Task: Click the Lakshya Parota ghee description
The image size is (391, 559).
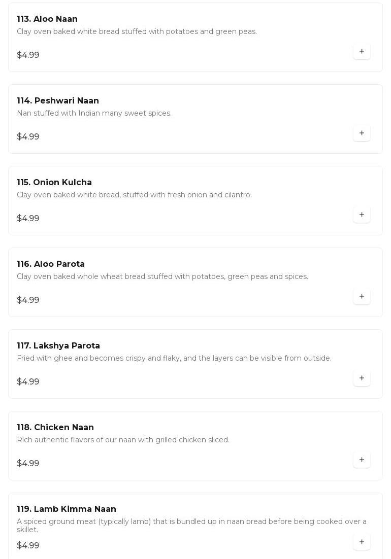Action: (174, 358)
